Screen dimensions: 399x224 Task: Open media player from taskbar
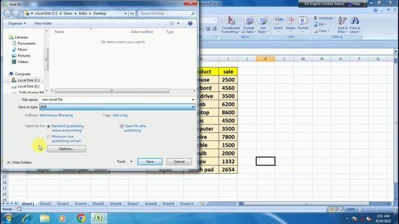pos(62,218)
